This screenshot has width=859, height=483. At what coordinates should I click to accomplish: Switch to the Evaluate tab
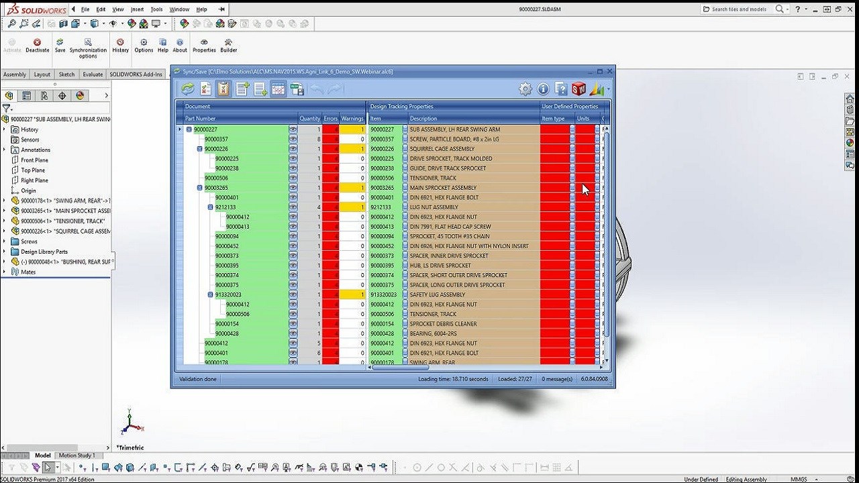pyautogui.click(x=93, y=74)
